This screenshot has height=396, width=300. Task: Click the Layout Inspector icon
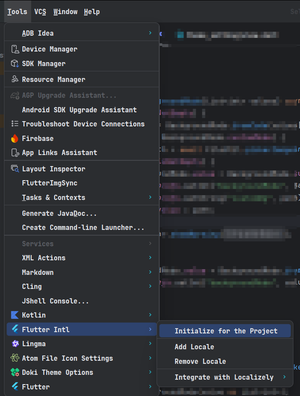[15, 169]
